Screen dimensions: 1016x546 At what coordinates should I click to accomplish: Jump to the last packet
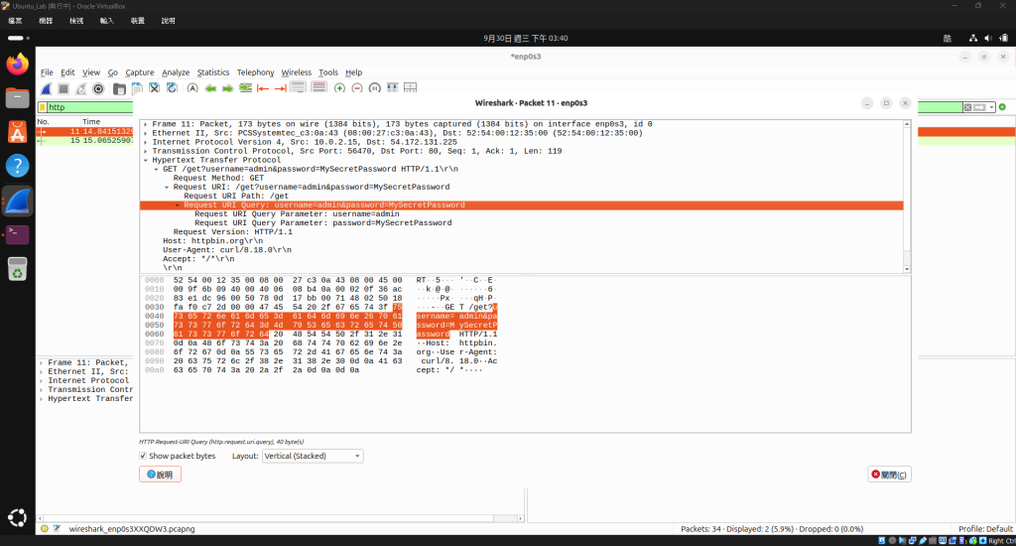pyautogui.click(x=281, y=88)
